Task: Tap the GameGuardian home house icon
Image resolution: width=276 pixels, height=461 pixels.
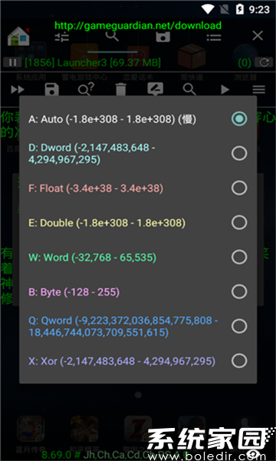Action: [x=18, y=36]
